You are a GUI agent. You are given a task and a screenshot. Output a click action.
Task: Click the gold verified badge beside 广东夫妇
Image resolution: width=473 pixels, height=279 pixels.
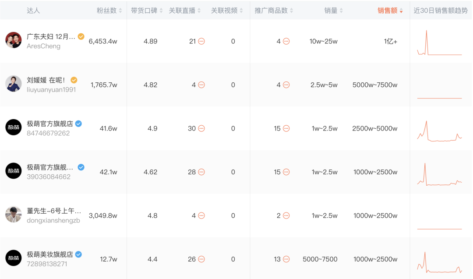tap(81, 36)
